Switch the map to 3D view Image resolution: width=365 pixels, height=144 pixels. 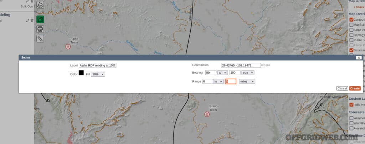(40, 5)
